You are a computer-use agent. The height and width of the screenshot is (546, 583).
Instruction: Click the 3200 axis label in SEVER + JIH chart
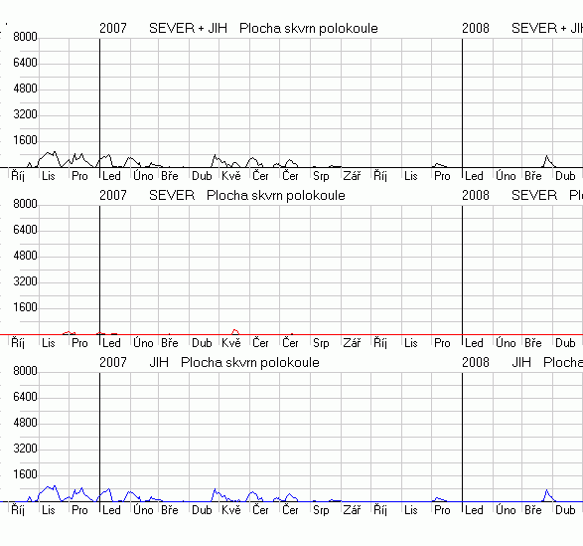click(25, 114)
